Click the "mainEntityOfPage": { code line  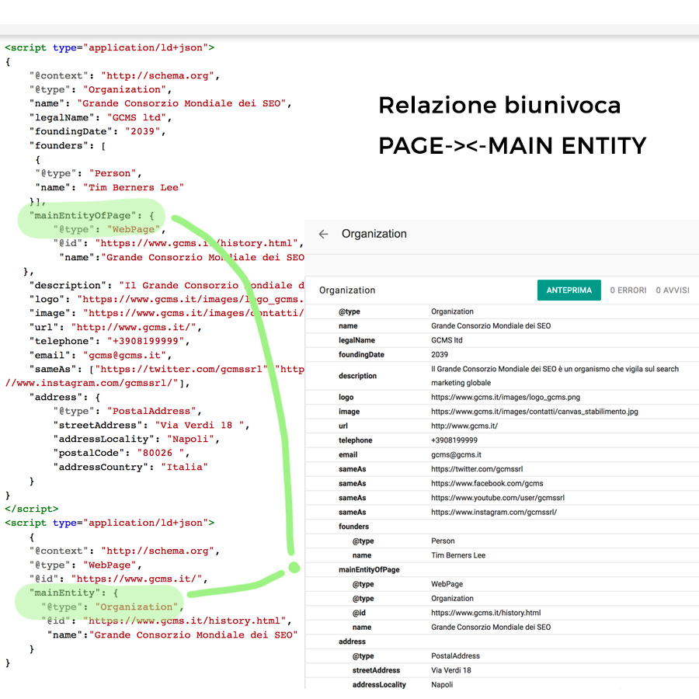point(92,216)
